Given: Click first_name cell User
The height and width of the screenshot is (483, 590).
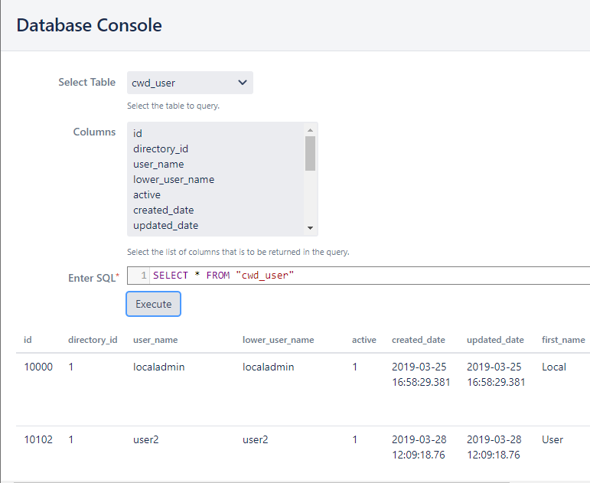Looking at the screenshot, I should tap(553, 439).
